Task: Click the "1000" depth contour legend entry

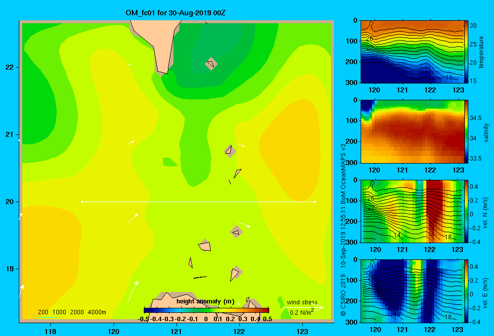Action: pyautogui.click(x=59, y=312)
